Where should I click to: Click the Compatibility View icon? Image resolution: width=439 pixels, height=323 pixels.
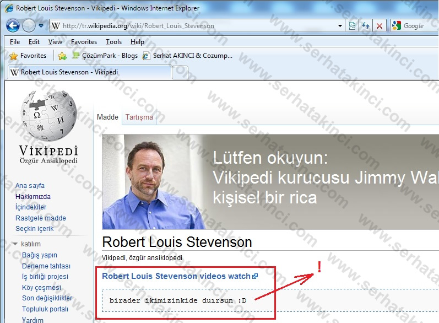pyautogui.click(x=352, y=26)
